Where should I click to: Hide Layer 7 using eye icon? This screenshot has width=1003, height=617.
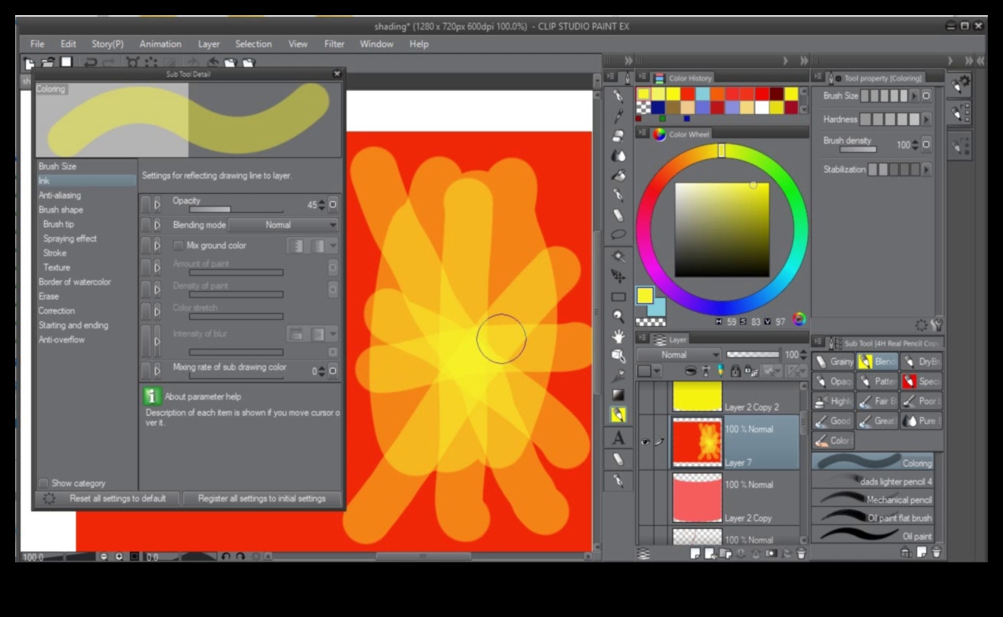(x=644, y=442)
